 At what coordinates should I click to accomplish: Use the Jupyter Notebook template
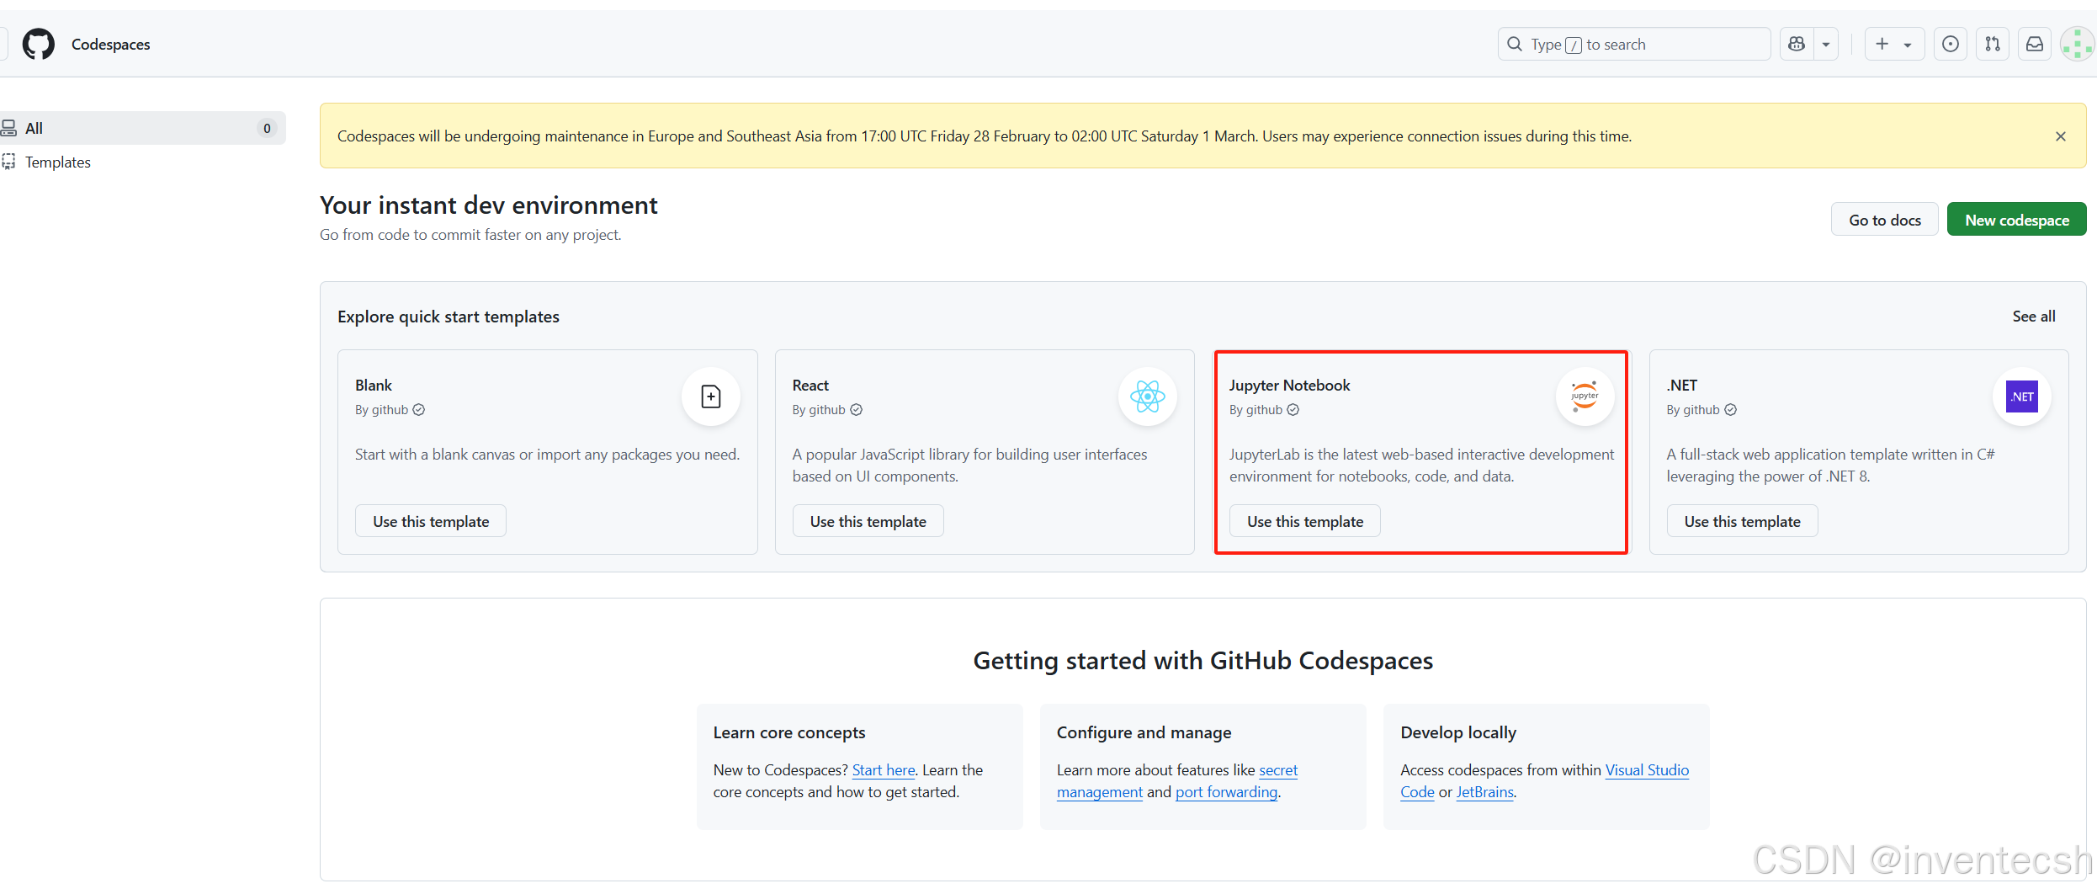[1304, 521]
